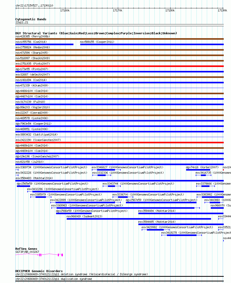This screenshot has width=231, height=283.
Task: Click the dgv4469n100 (Coe2014) label
Action: (x=32, y=151)
